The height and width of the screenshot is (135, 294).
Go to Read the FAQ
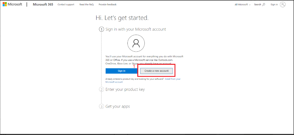tap(86, 4)
